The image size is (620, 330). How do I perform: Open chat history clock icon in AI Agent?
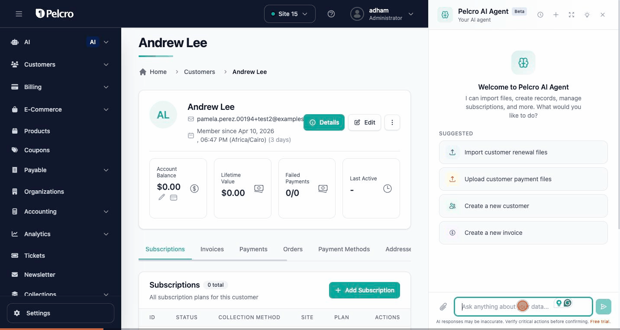point(540,15)
